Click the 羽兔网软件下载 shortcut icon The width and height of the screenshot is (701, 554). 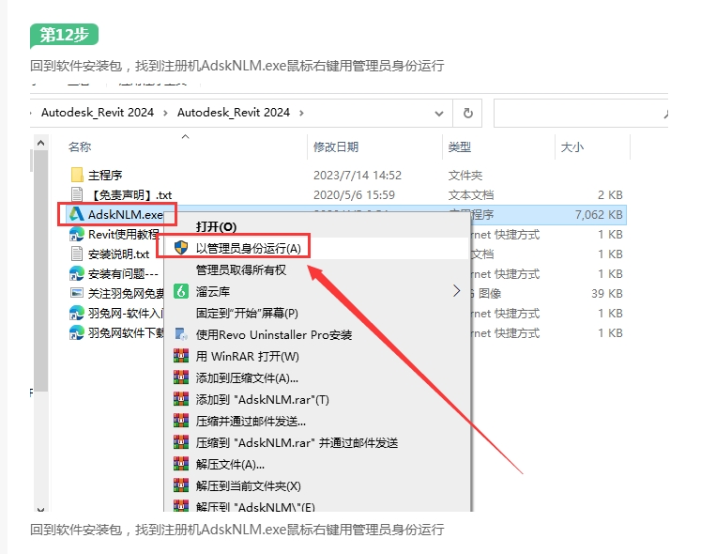click(76, 332)
